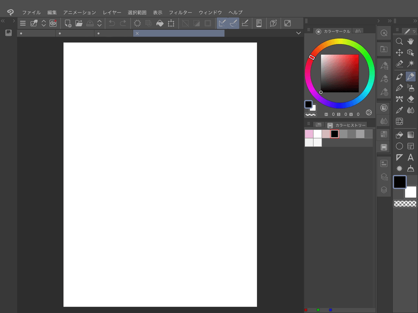
Task: Open the フィルター menu
Action: point(180,13)
